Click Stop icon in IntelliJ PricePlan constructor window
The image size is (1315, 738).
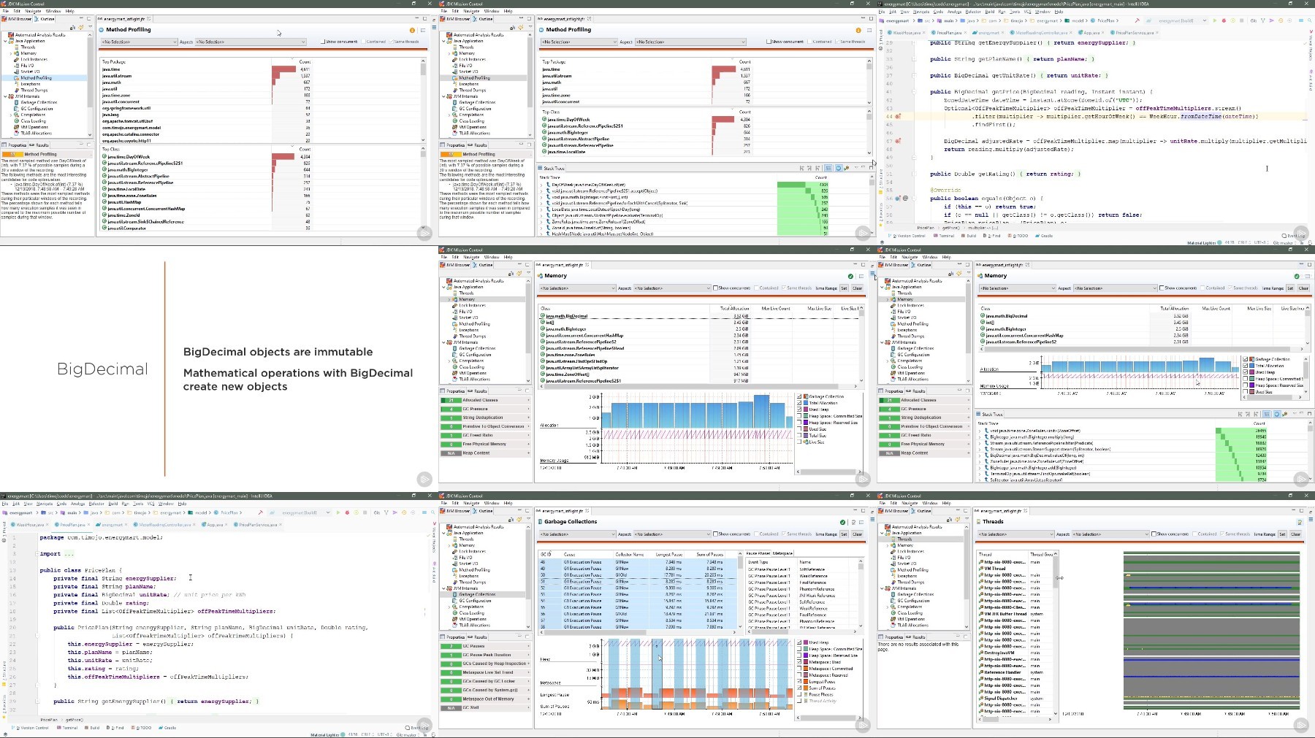click(365, 512)
